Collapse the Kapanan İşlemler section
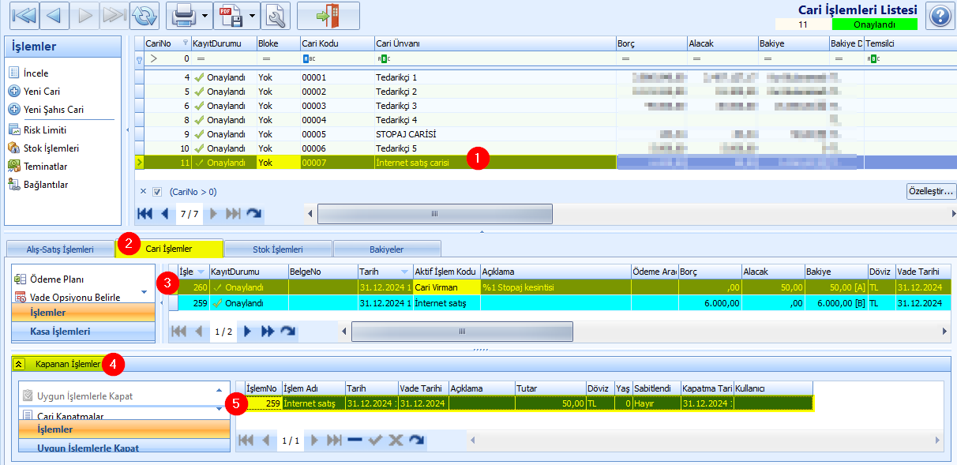 coord(19,364)
